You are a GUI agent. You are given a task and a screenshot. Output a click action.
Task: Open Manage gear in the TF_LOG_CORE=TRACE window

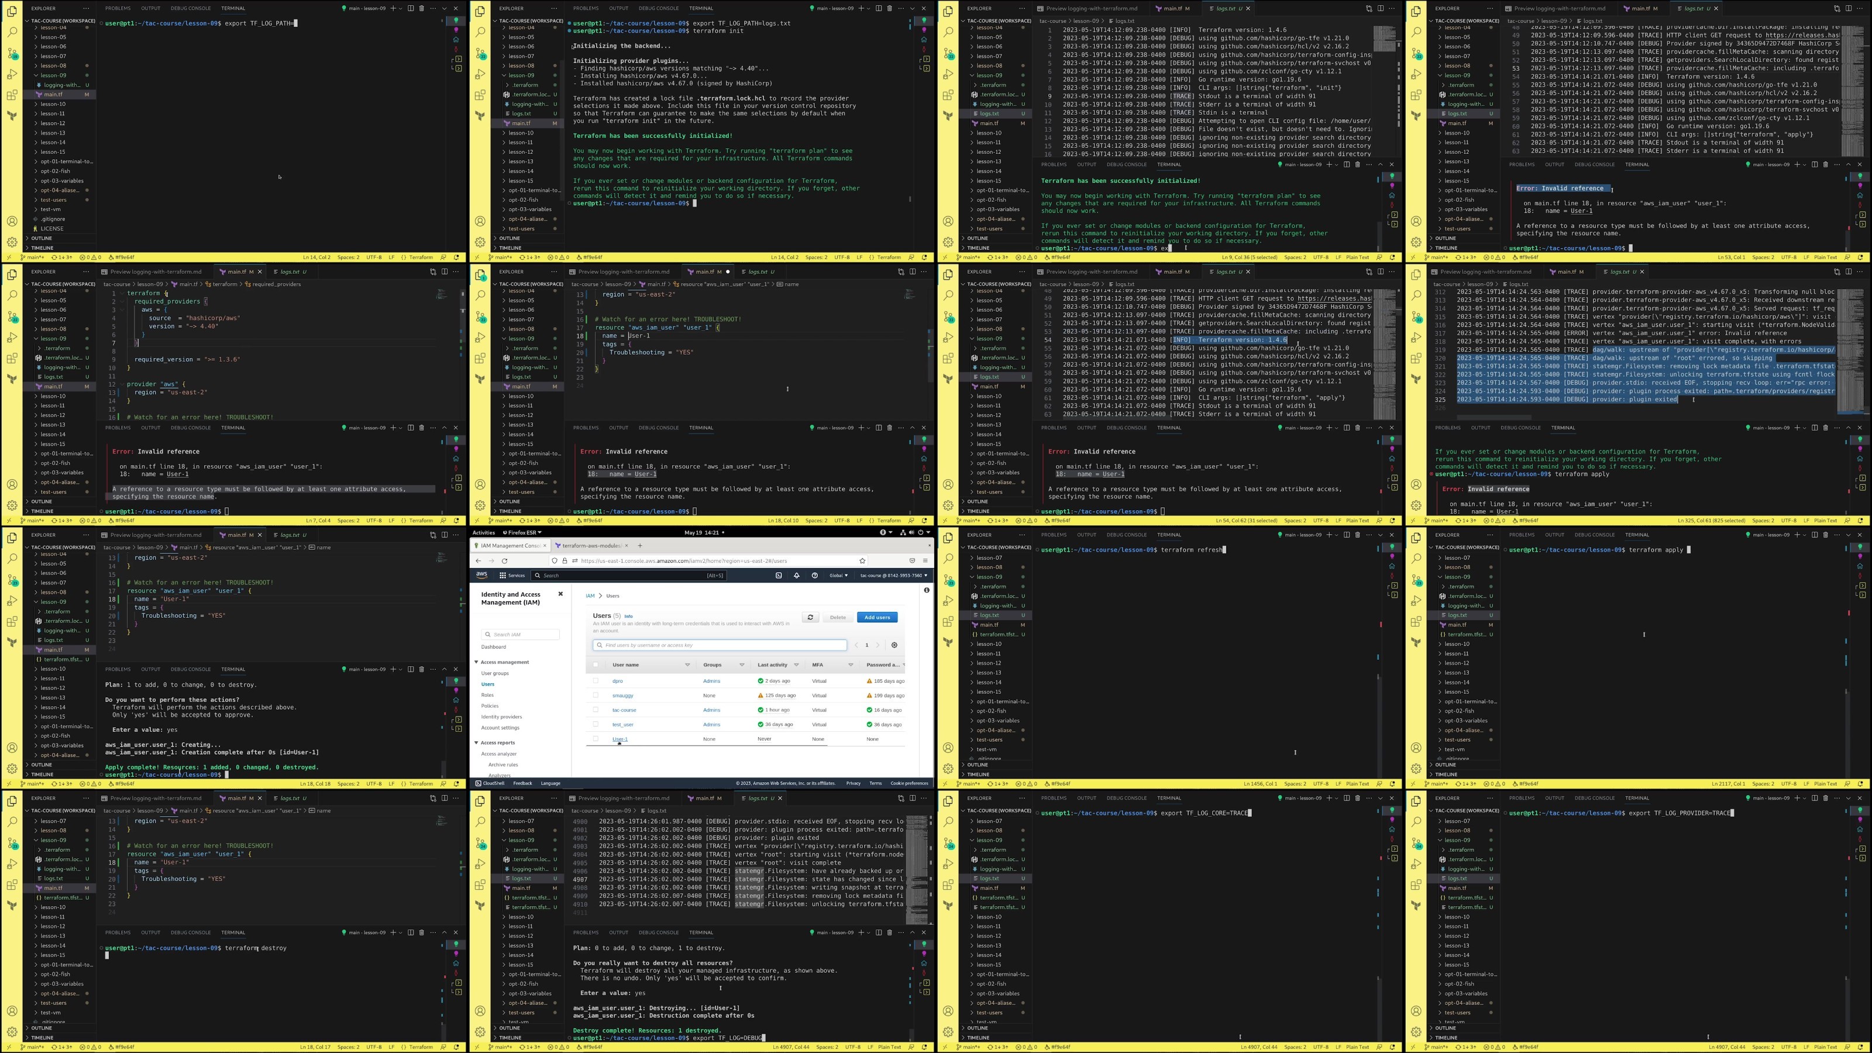coord(948,1031)
